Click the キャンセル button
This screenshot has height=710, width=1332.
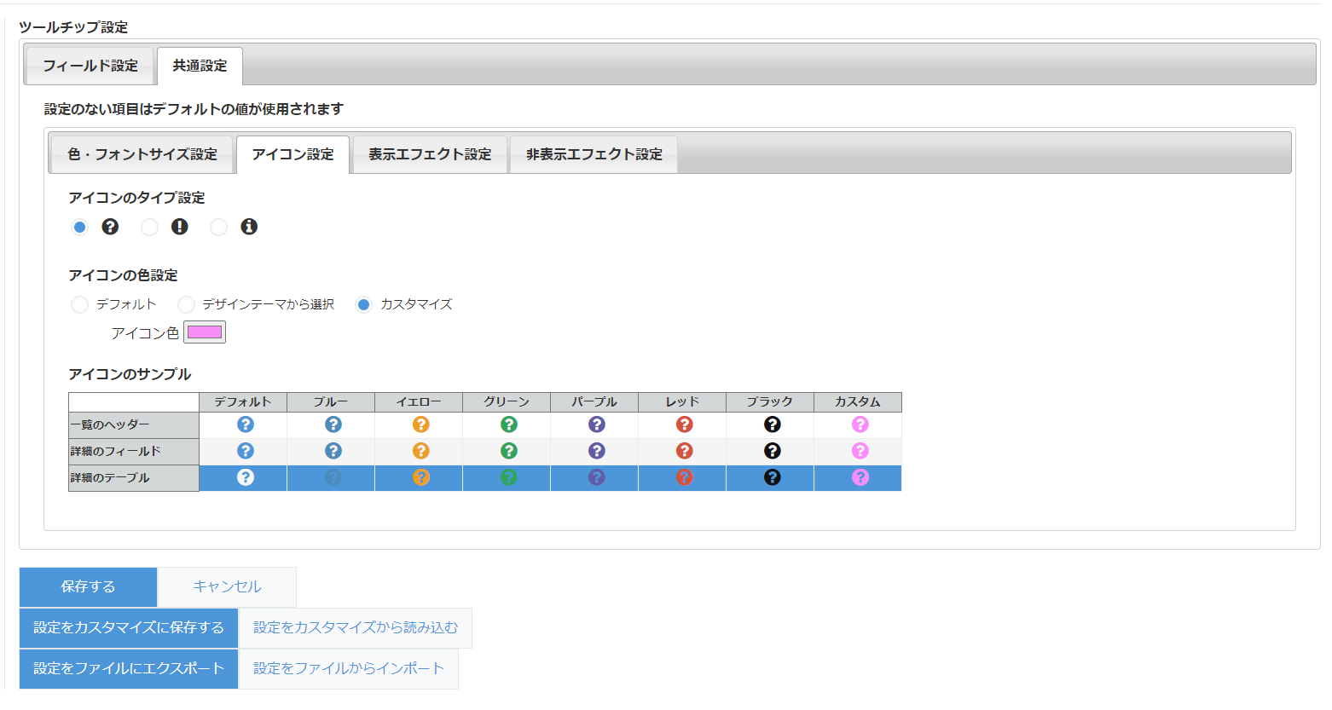click(x=227, y=586)
